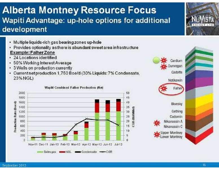Click the "Falher" formation label
Viewport: 219px width, 170px height.
click(x=178, y=88)
